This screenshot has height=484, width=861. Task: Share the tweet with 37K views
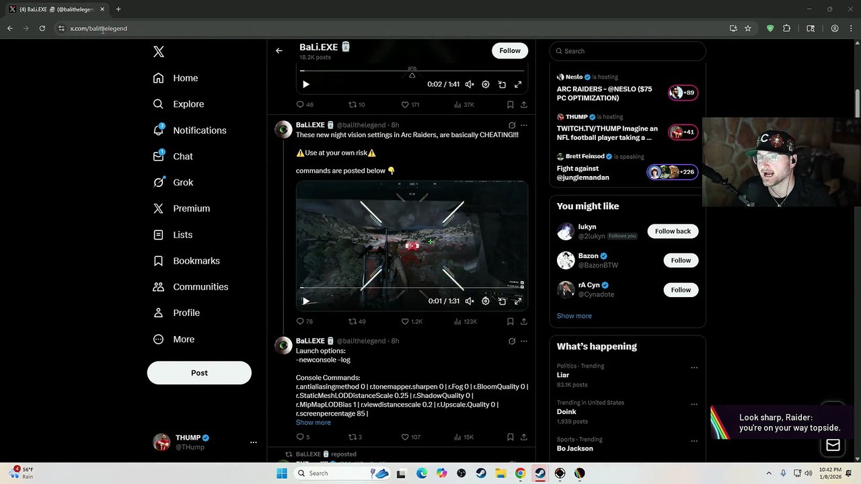tap(524, 105)
